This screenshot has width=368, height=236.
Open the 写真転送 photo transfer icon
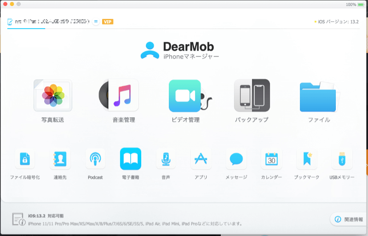pyautogui.click(x=53, y=95)
